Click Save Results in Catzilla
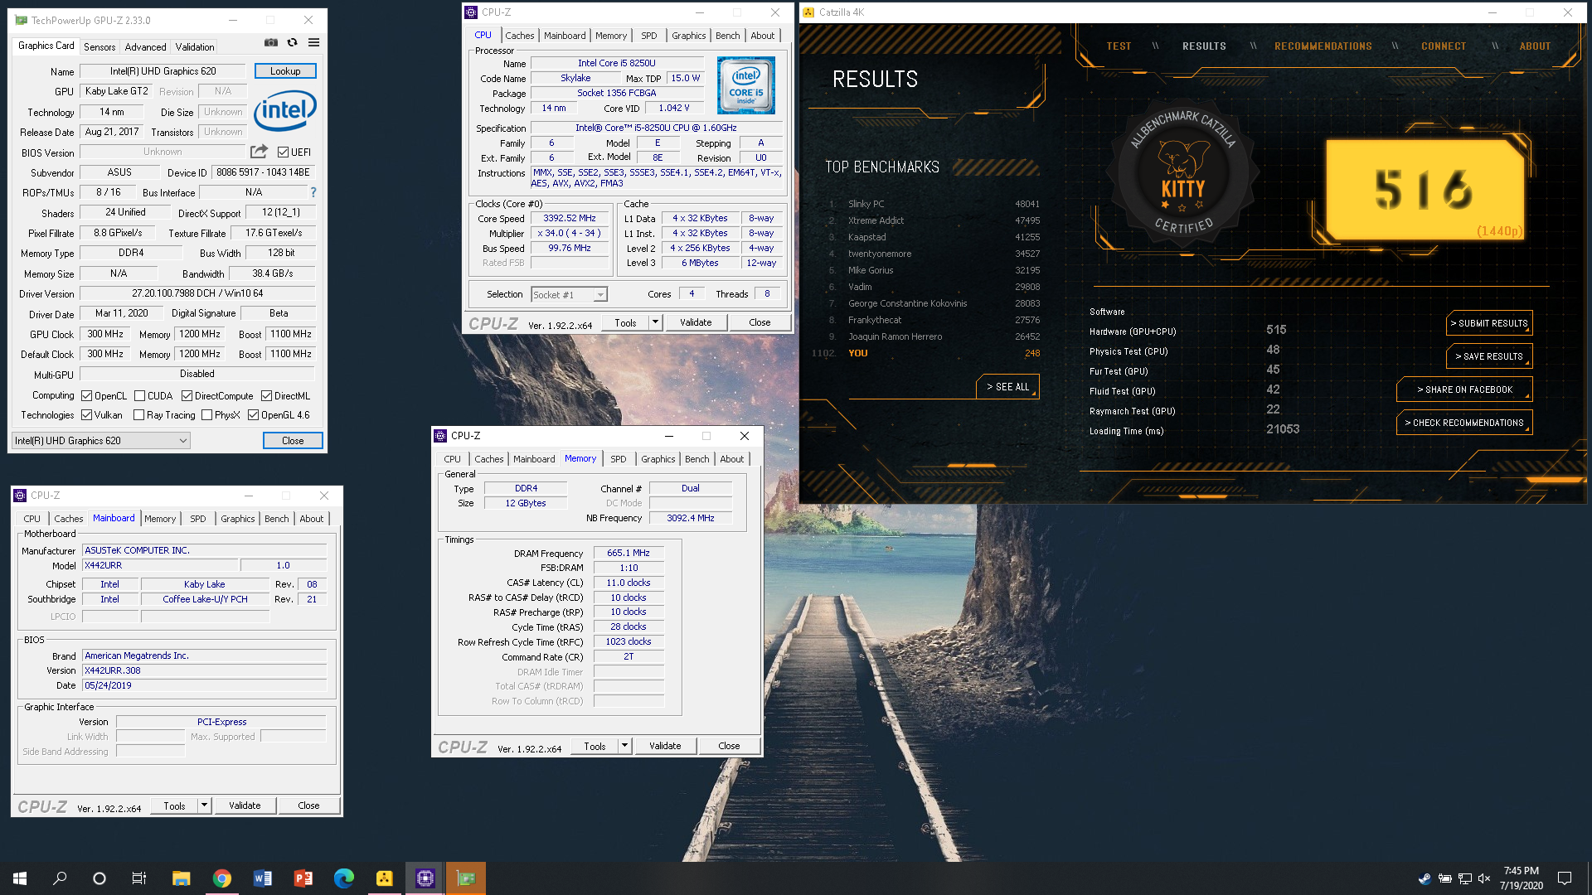Image resolution: width=1592 pixels, height=895 pixels. click(1489, 356)
